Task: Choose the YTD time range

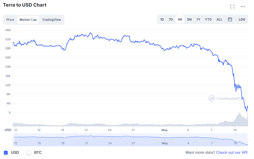Action: click(208, 20)
